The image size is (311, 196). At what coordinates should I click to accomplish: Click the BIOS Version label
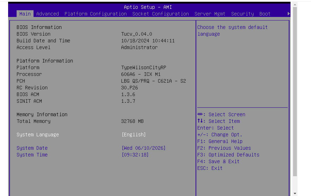click(x=34, y=34)
